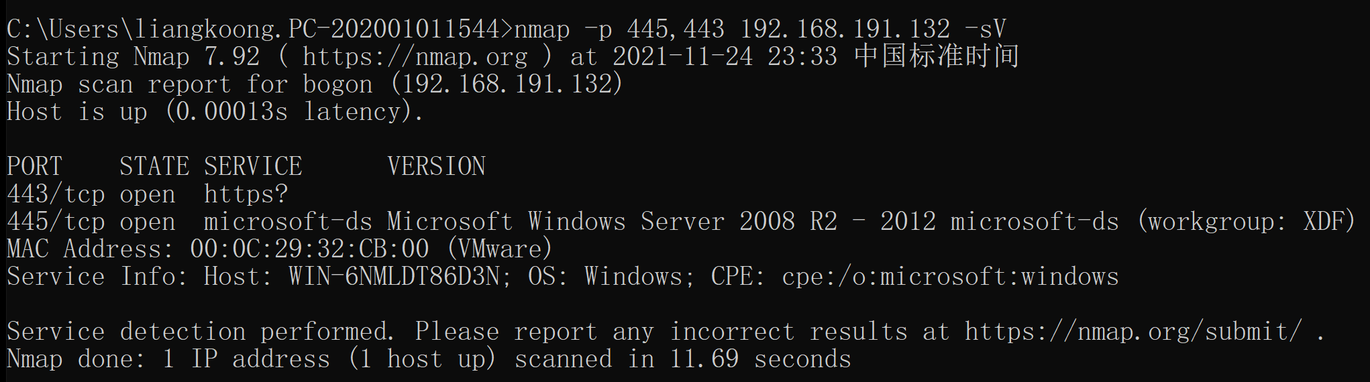Click the microsoft-ds service name in the SERVICE column

[288, 222]
